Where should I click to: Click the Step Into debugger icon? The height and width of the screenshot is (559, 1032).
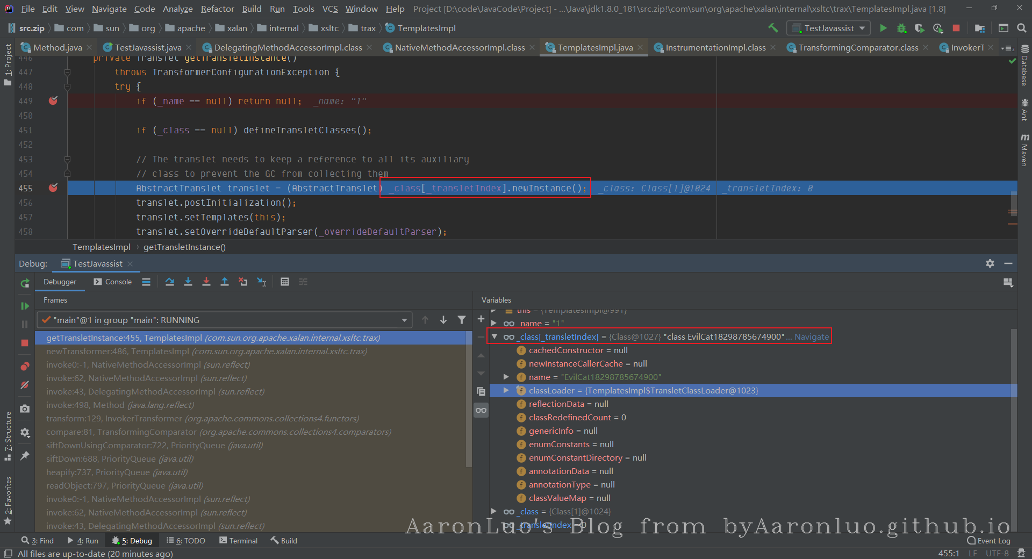[188, 282]
